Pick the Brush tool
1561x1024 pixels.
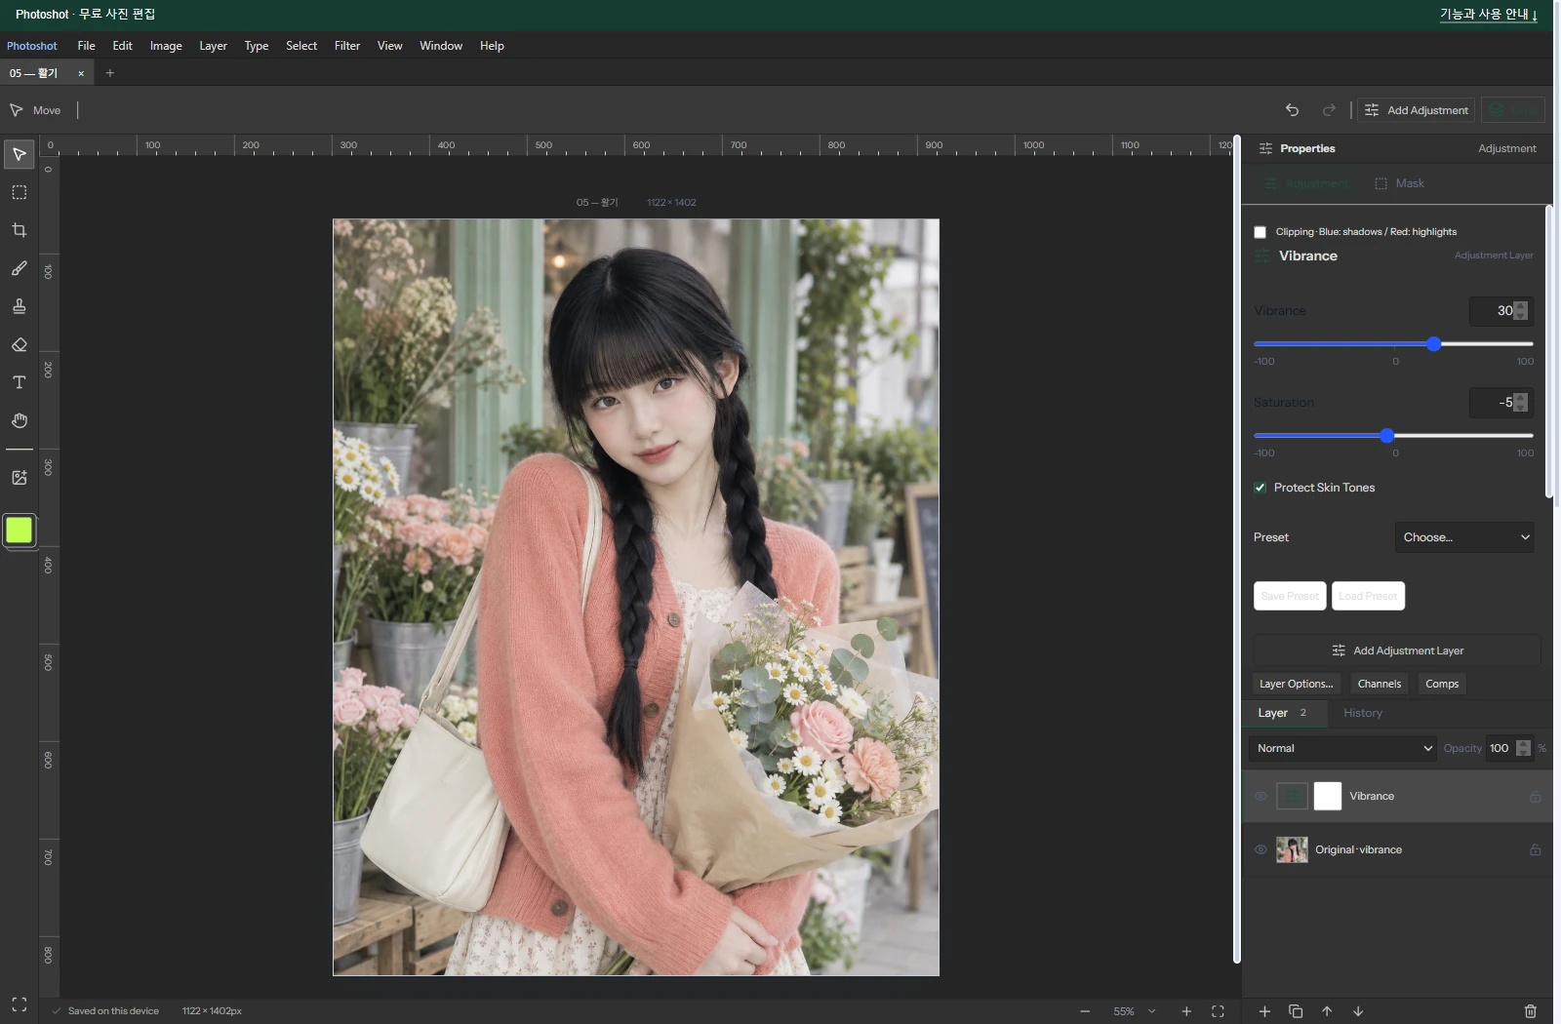coord(20,268)
